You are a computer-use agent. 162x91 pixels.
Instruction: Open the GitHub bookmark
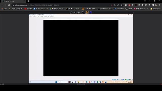pos(129,9)
